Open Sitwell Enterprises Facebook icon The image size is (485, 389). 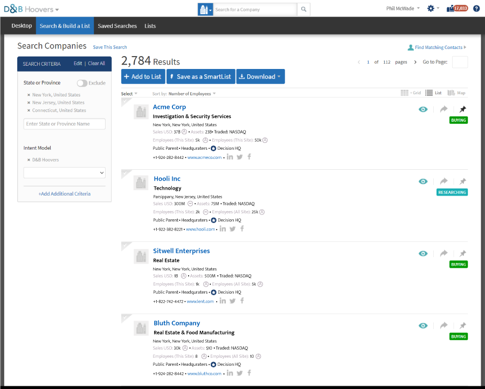point(242,301)
